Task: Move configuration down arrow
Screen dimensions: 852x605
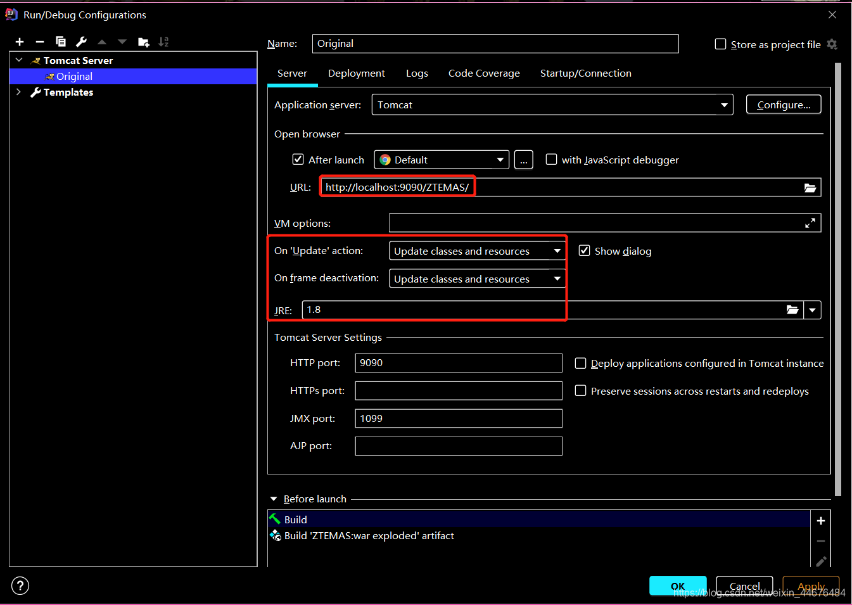Action: [x=122, y=42]
